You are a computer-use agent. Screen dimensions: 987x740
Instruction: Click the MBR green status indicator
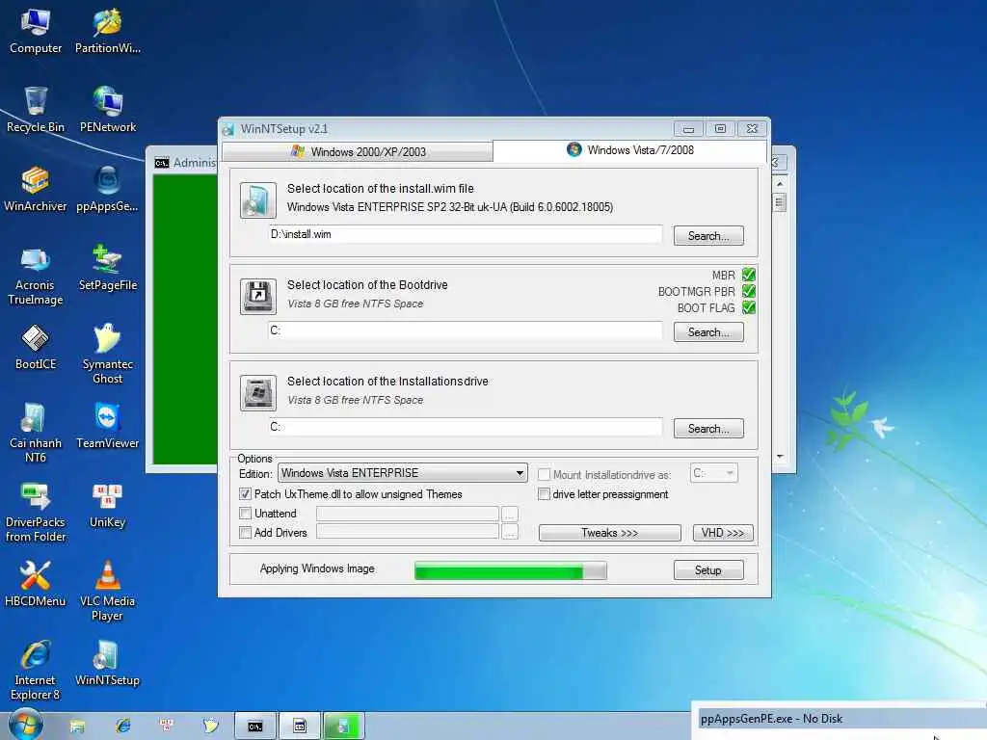tap(748, 275)
